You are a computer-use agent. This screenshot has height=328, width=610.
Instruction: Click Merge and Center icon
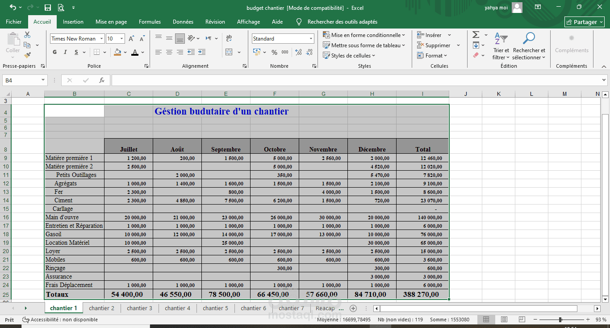tap(229, 52)
